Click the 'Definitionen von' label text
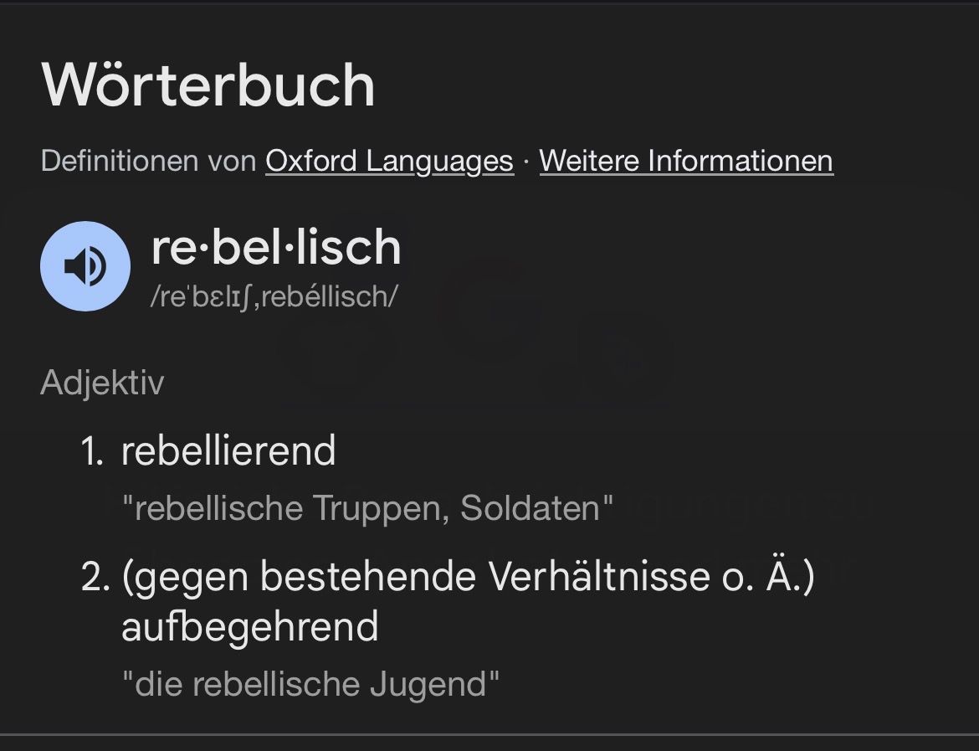 point(148,161)
